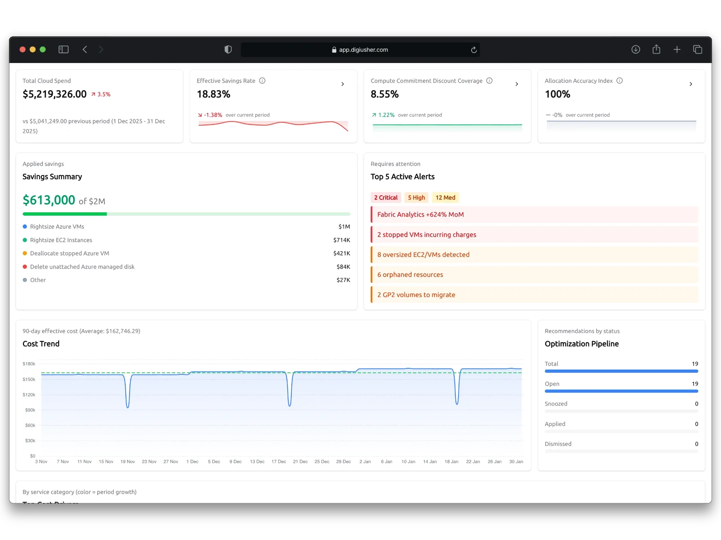
Task: Reload the dashboard page
Action: click(473, 50)
